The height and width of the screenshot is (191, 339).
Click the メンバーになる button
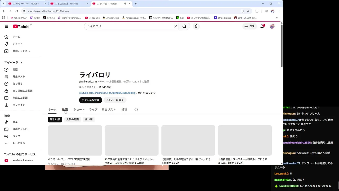tap(115, 100)
